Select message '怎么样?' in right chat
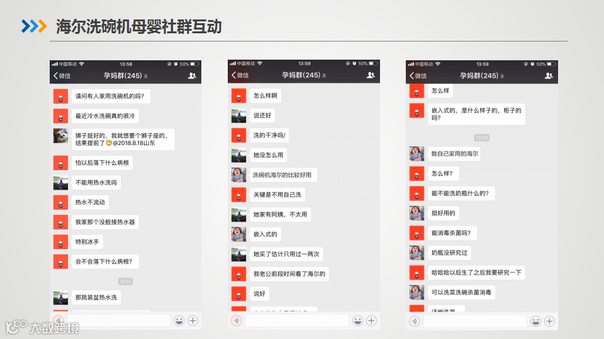Viewport: 604px width, 339px height. click(x=442, y=173)
